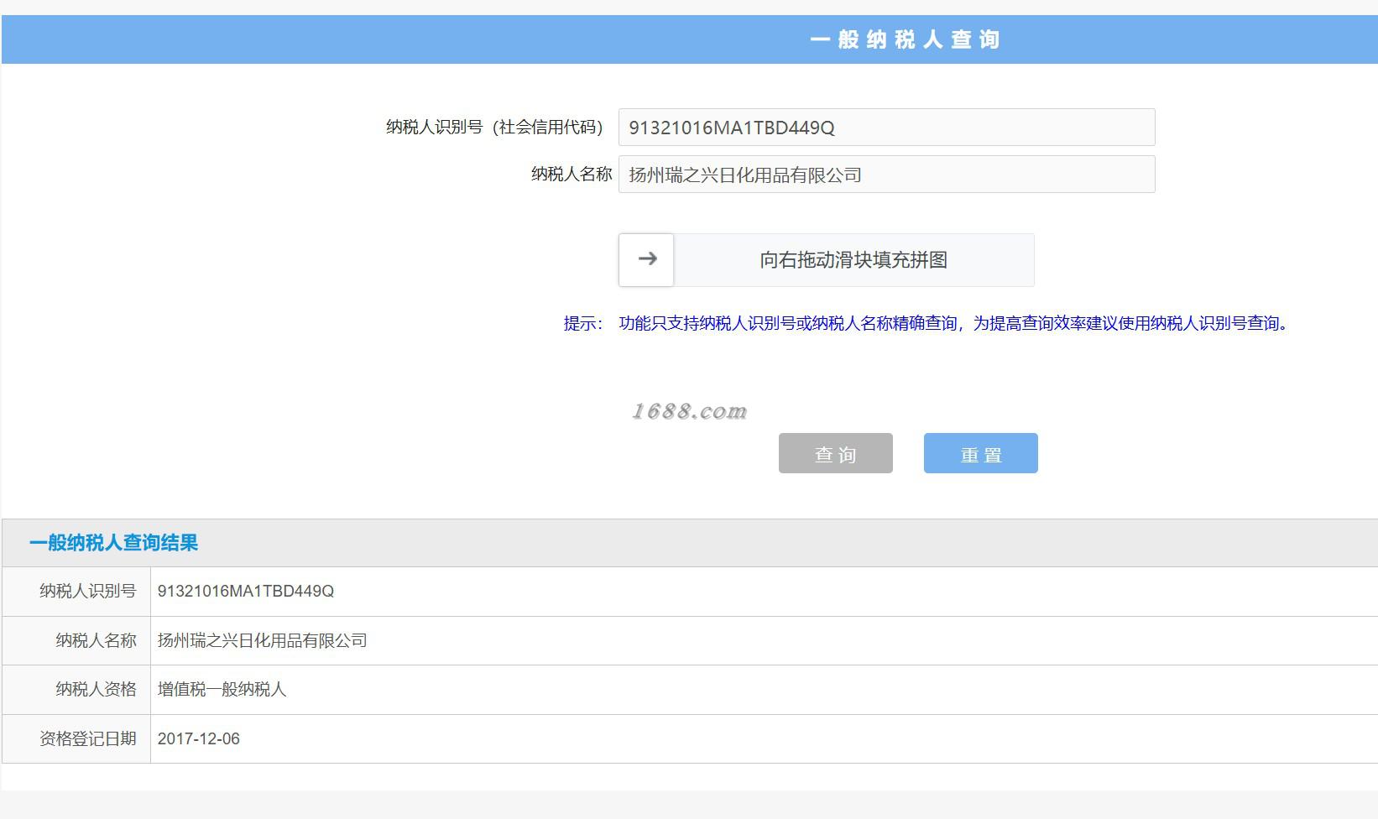
Task: Select result company name 扬州瑞之兴日化用品有限公司 in table
Action: 263,641
